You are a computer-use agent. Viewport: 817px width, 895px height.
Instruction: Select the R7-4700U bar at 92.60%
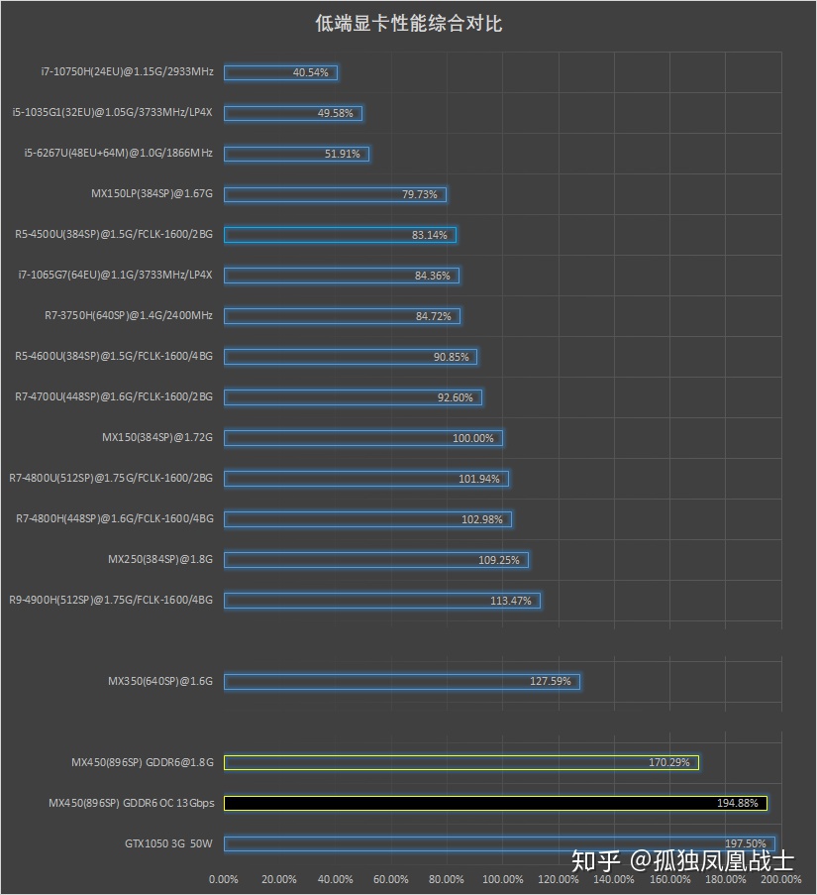click(353, 397)
